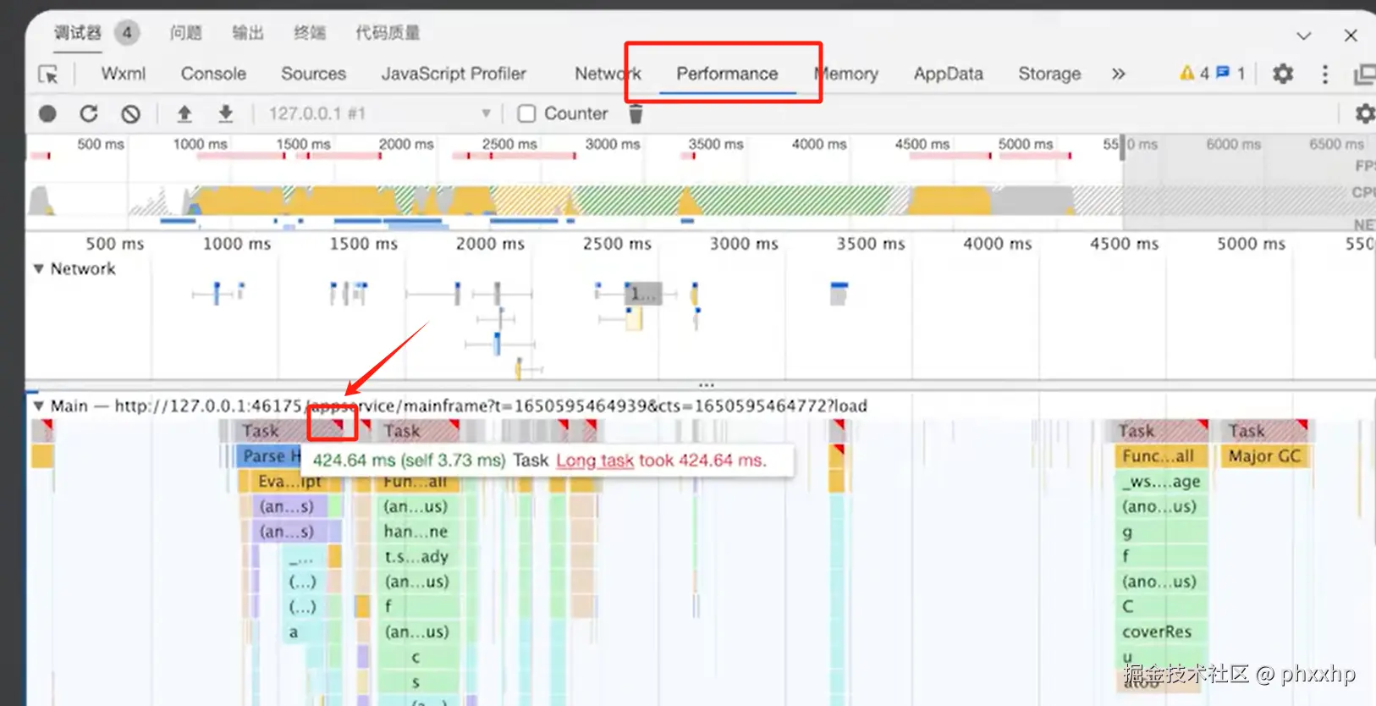Select the Eva...ipt flame block
The width and height of the screenshot is (1376, 706).
[x=289, y=482]
